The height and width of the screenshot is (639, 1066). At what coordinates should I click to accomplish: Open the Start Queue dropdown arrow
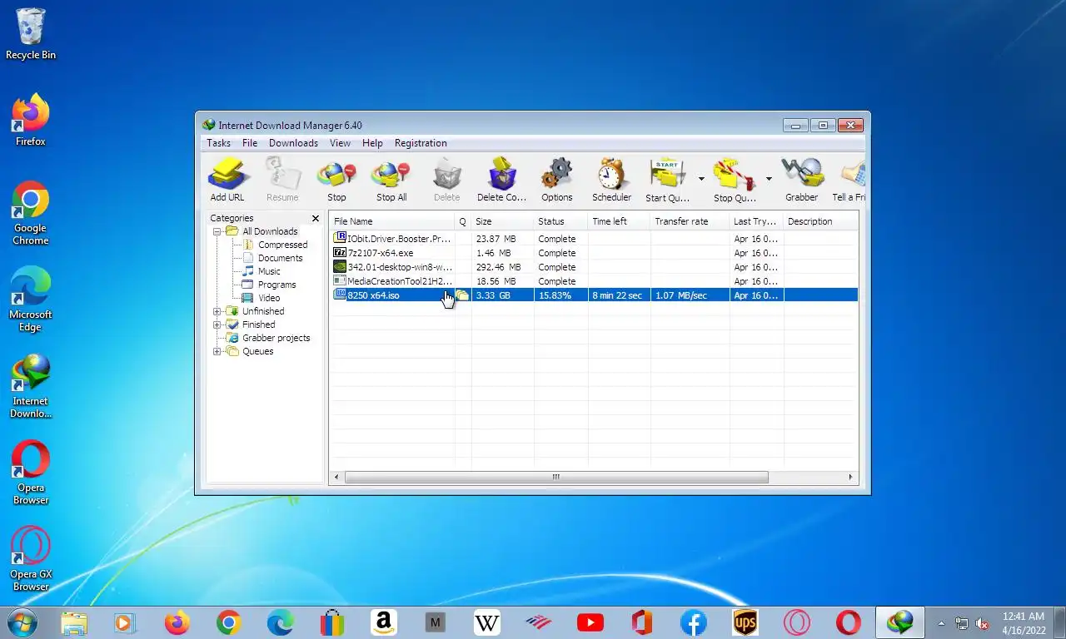point(701,179)
